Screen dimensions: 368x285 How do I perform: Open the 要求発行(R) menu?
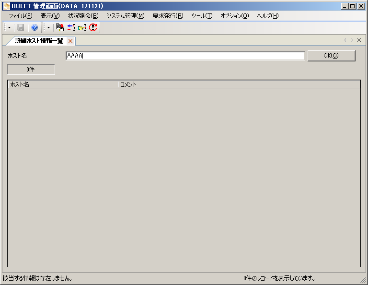(168, 16)
